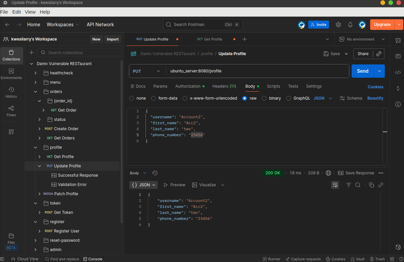The height and width of the screenshot is (262, 404).
Task: Copy the response body icon
Action: click(x=371, y=185)
